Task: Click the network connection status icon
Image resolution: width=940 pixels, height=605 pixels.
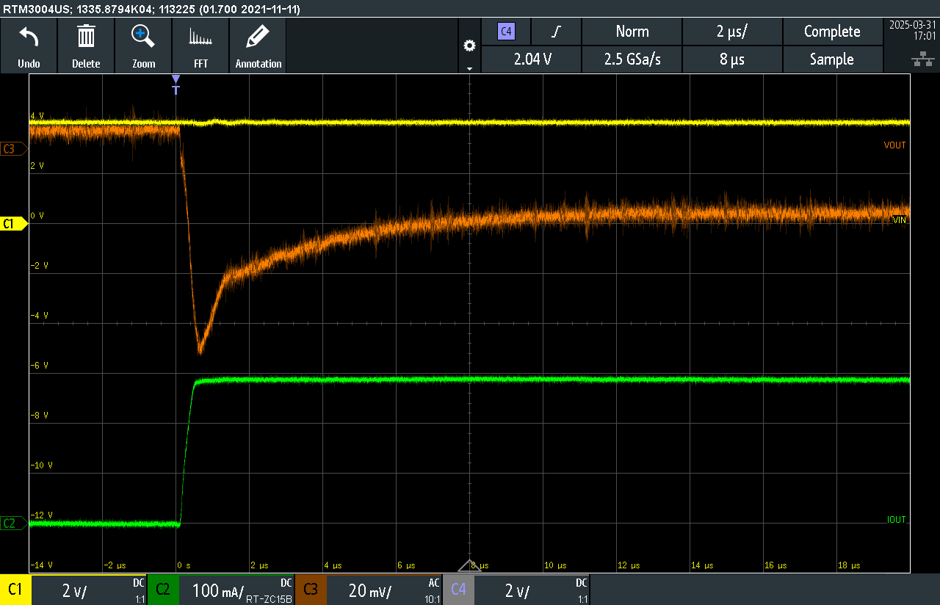Action: point(918,59)
